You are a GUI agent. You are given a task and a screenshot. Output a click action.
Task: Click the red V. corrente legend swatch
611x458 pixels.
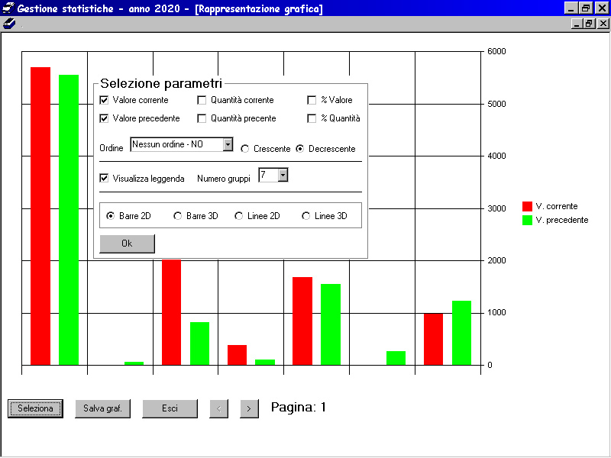point(527,206)
